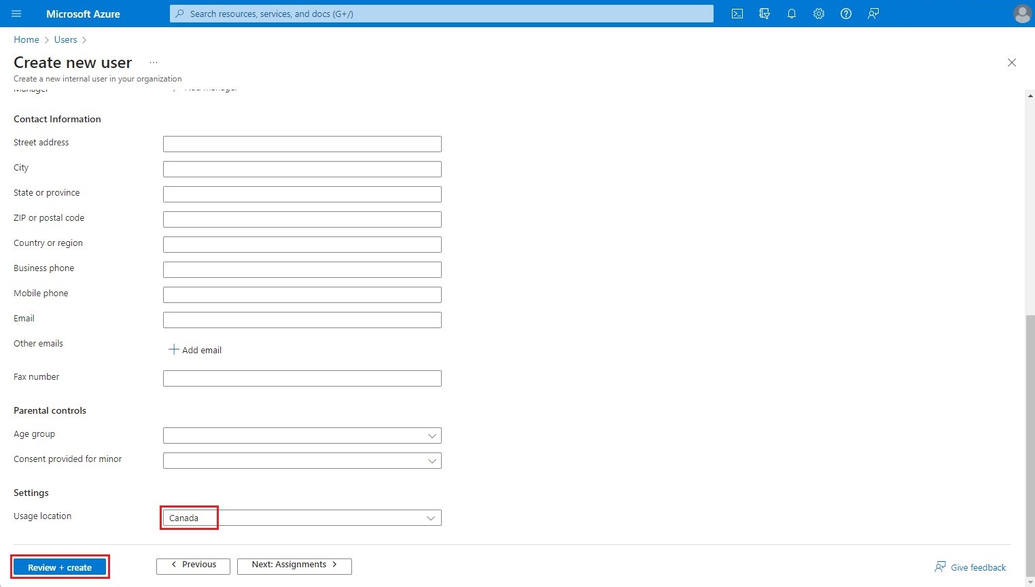Click the Add email plus icon

pos(173,349)
